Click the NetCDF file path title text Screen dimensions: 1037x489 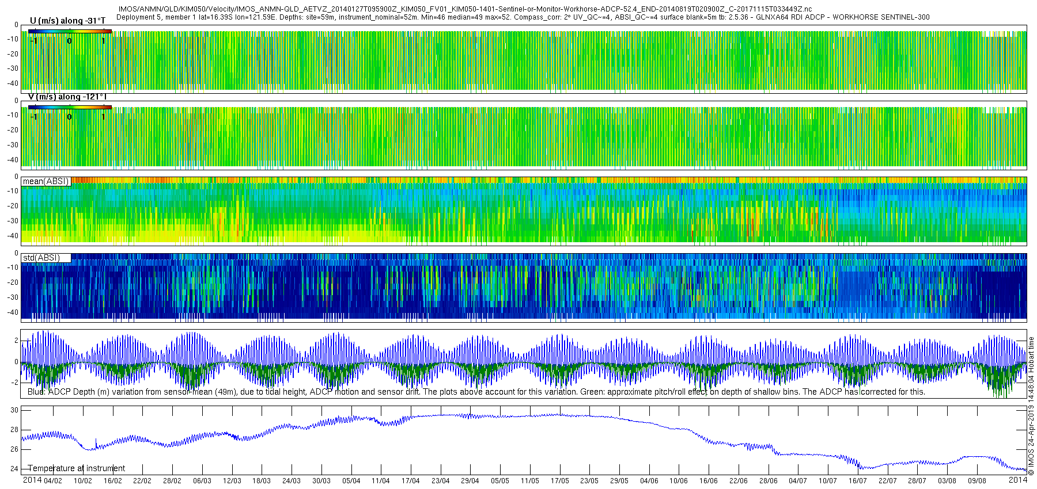(465, 9)
